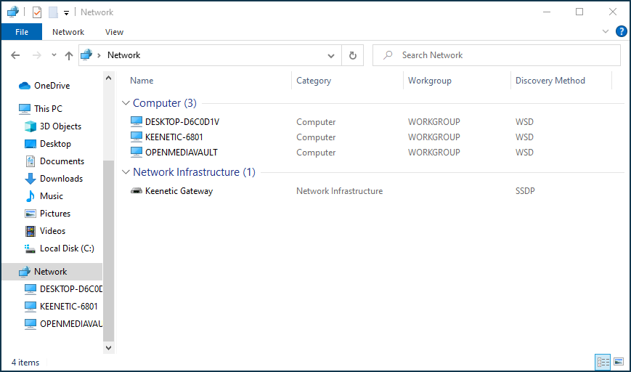Switch to the View ribbon tab
631x372 pixels.
tap(114, 32)
